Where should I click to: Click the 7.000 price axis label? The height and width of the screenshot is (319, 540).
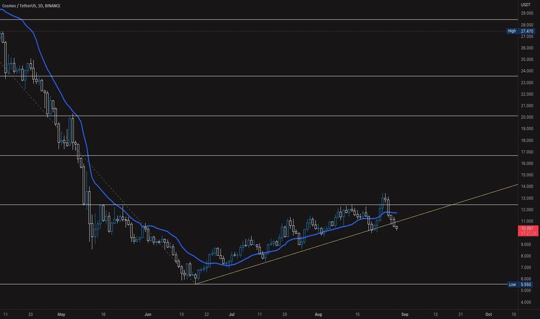(526, 267)
